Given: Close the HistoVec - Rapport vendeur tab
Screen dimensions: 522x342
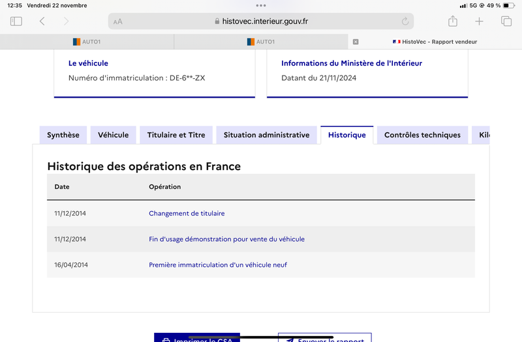Looking at the screenshot, I should click(x=356, y=42).
